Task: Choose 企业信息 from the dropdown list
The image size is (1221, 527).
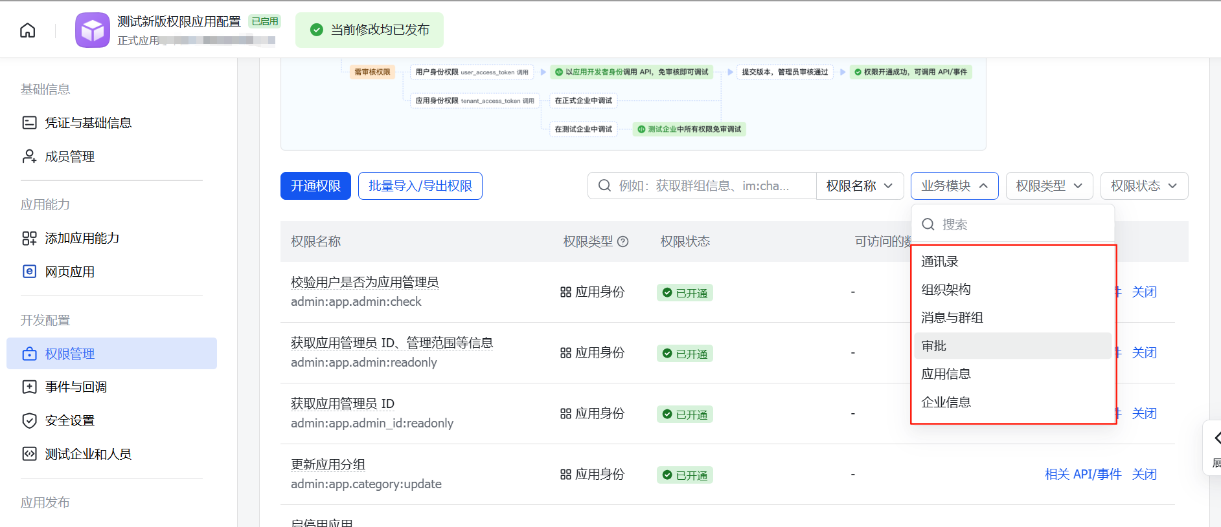Action: 946,402
